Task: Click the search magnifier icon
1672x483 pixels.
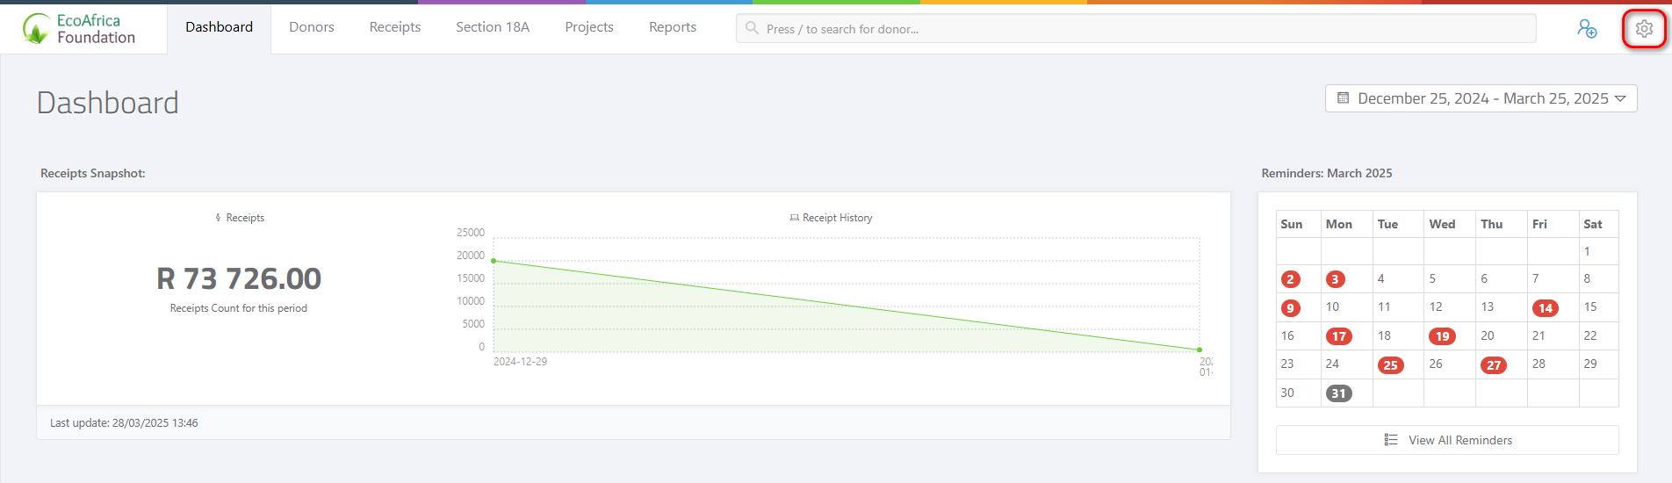Action: [752, 28]
